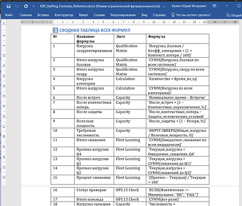Click 'Qualification Matrix' cell in row 1

[130, 51]
